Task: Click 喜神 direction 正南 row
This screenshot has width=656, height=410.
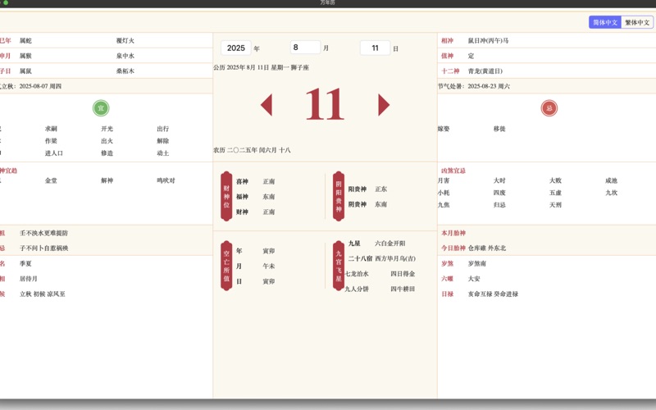Action: 256,181
